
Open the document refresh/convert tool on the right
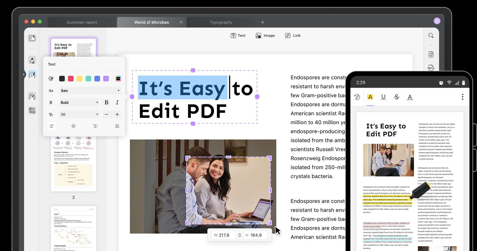[431, 54]
